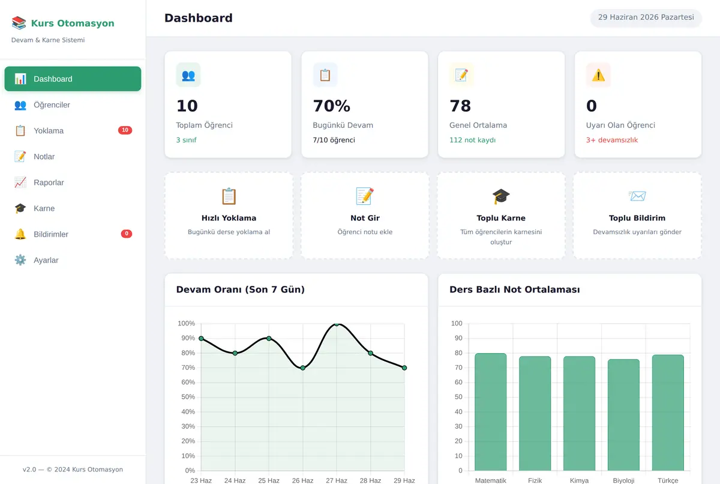Go to Öğrenciler in the sidebar
The image size is (720, 484).
[x=73, y=104]
